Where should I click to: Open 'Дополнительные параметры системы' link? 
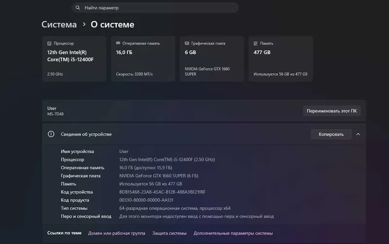point(233,233)
